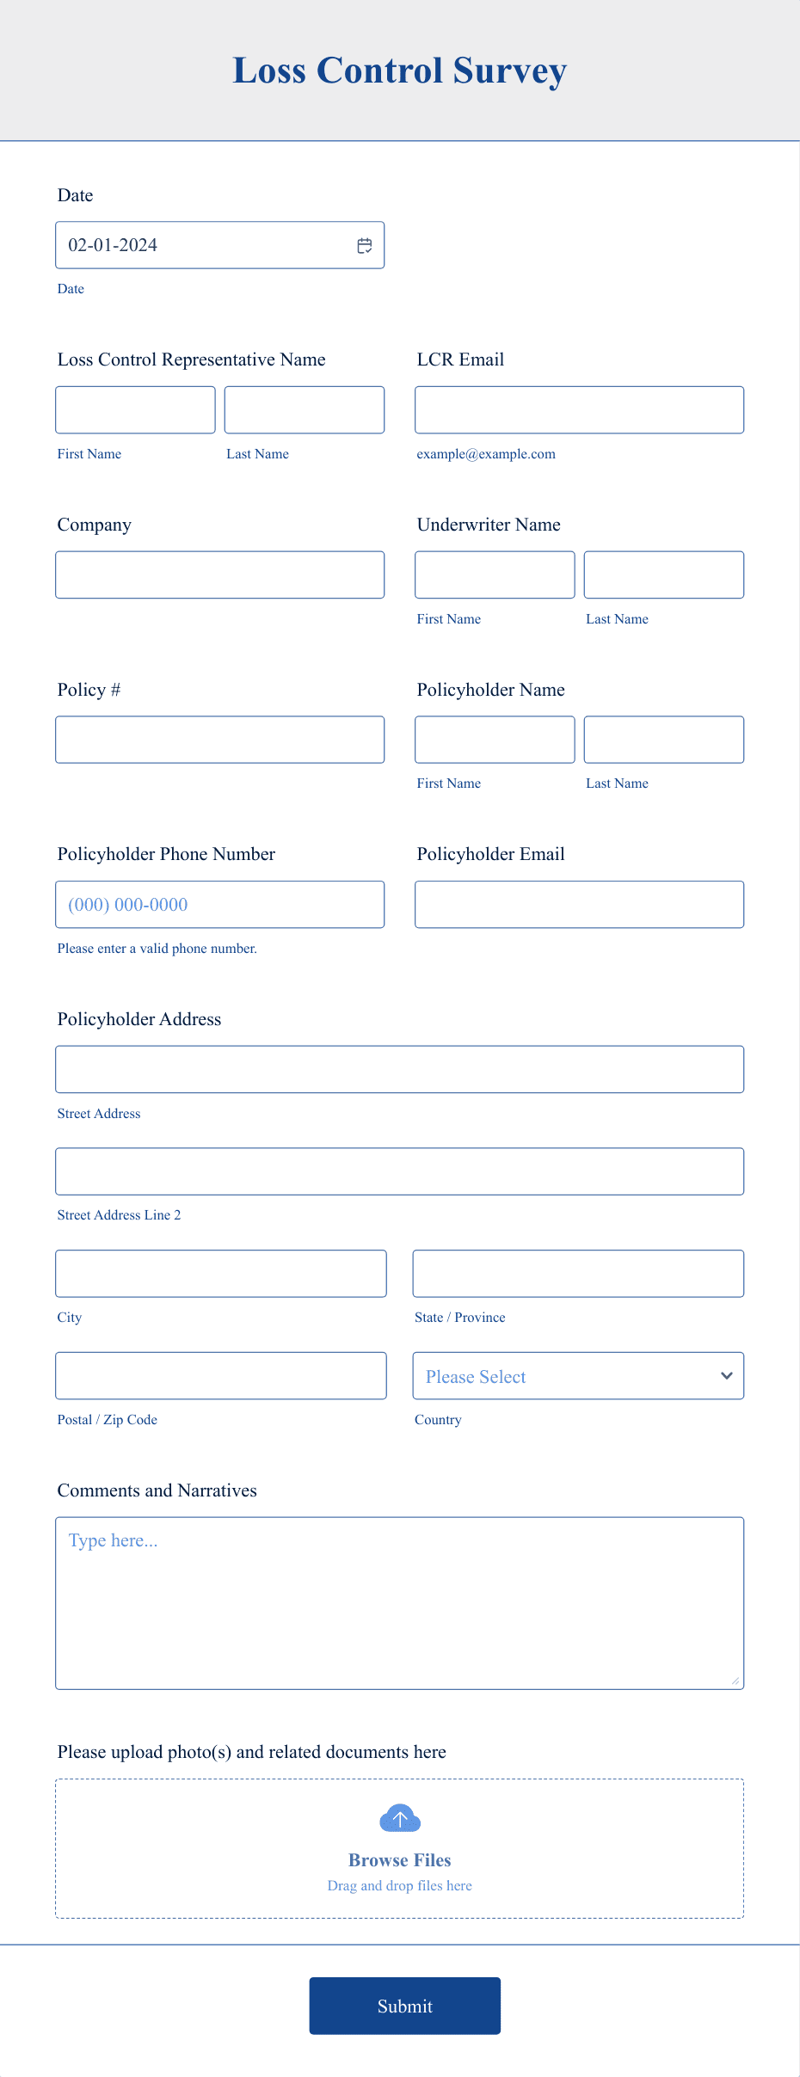The image size is (800, 2077).
Task: Click the Policy # input
Action: (219, 739)
